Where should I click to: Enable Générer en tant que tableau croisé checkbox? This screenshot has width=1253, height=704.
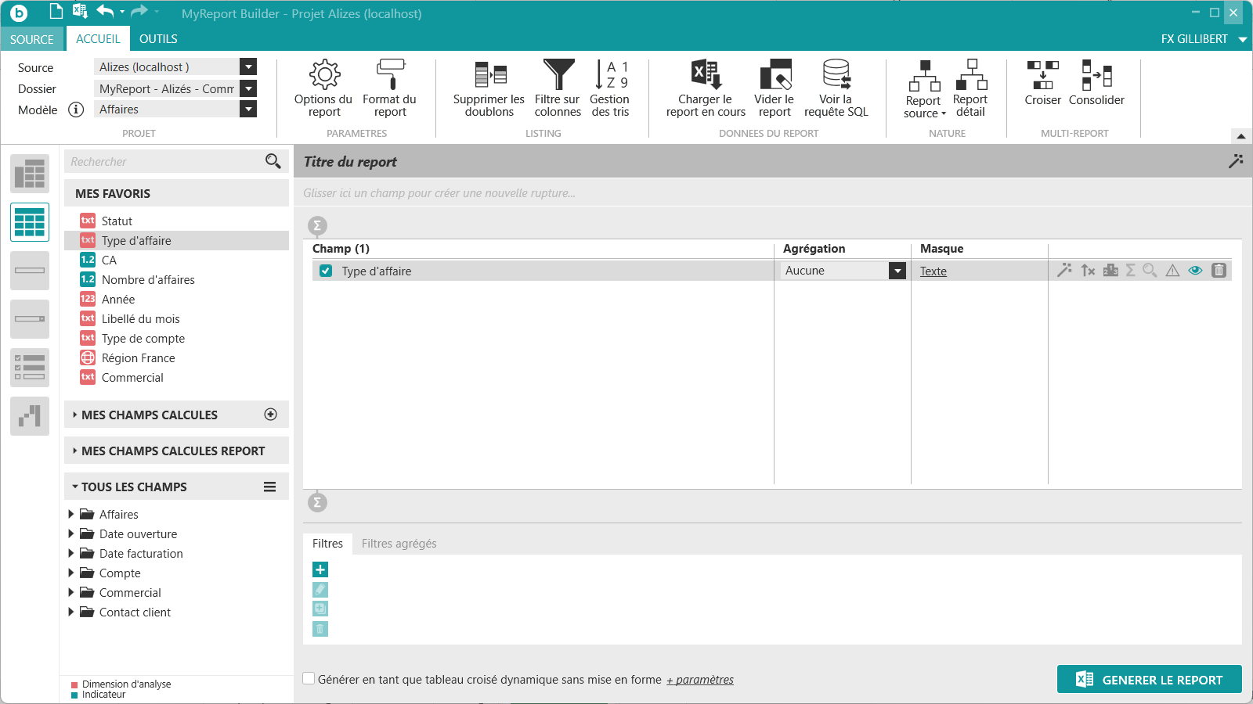[309, 679]
